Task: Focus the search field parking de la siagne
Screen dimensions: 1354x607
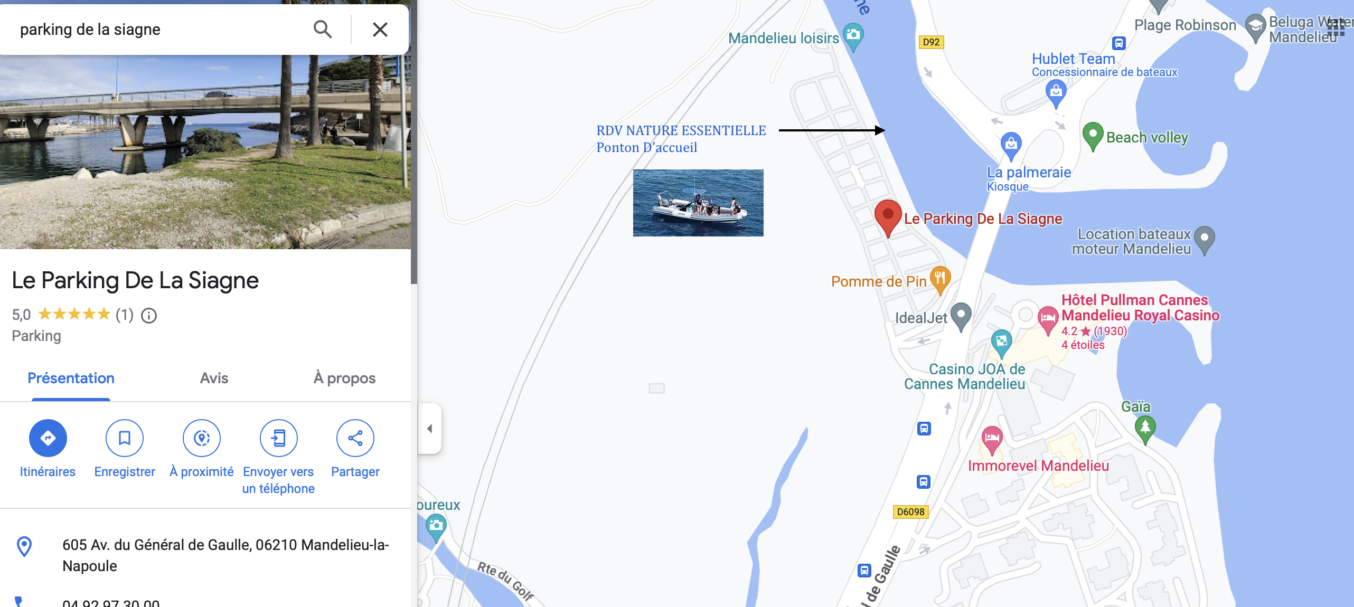Action: (x=158, y=30)
